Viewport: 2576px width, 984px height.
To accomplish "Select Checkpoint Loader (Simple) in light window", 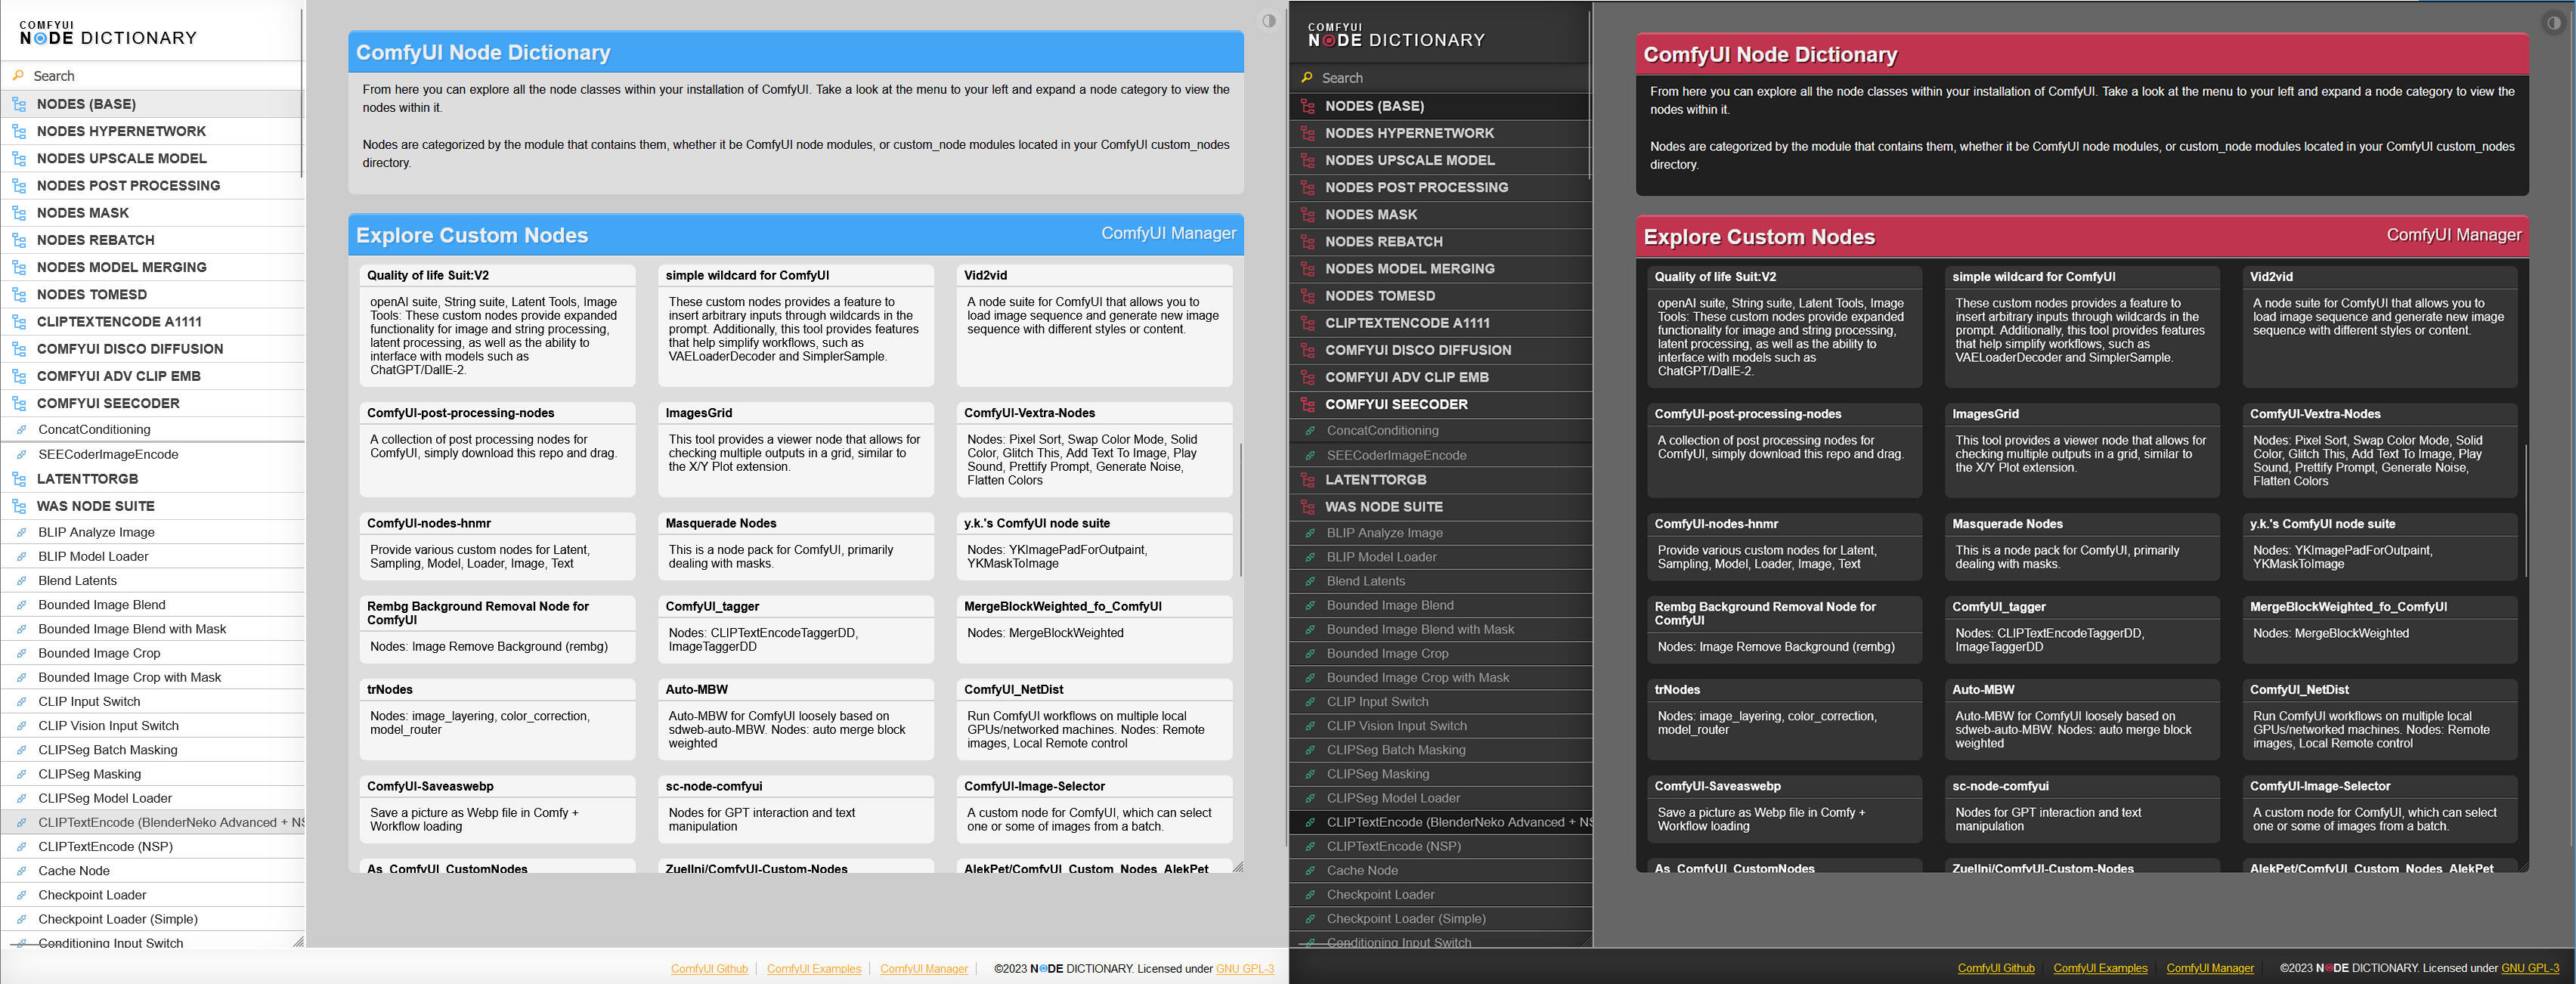I will click(152, 919).
